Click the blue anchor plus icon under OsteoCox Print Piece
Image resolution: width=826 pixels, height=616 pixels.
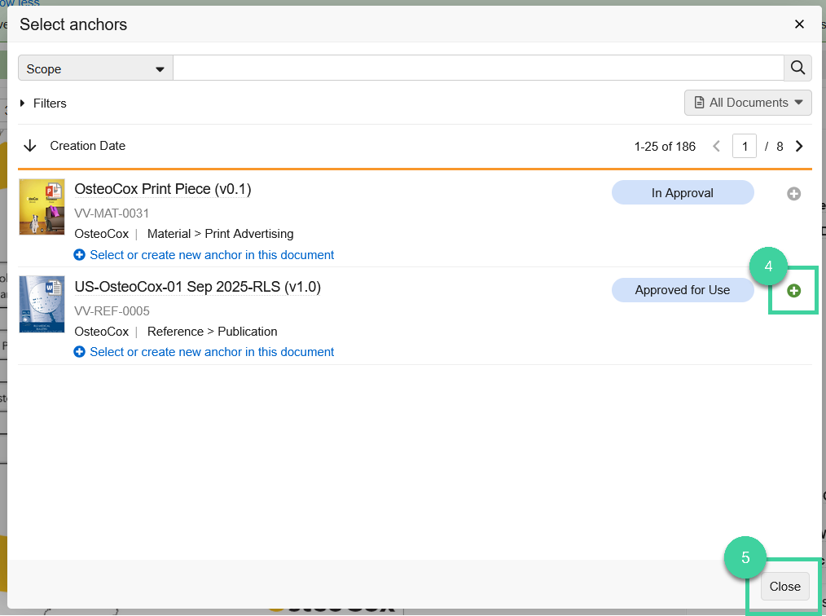point(79,255)
